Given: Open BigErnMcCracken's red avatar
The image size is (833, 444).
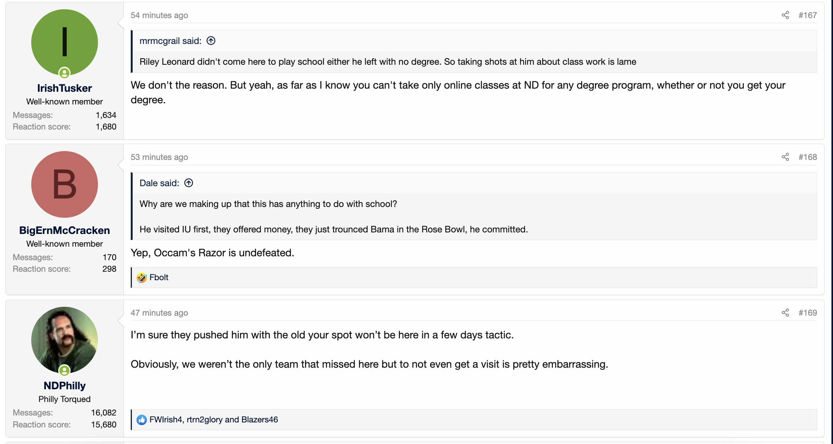Looking at the screenshot, I should 64,184.
